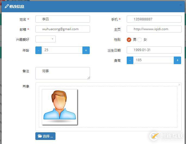
Task: Open the 兴趣爱好 dropdown
Action: pos(45,39)
